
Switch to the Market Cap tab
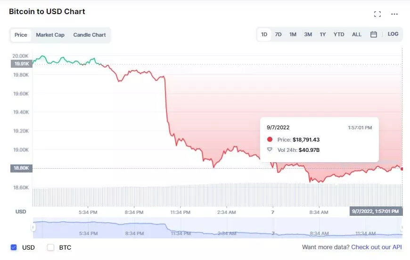pos(50,35)
